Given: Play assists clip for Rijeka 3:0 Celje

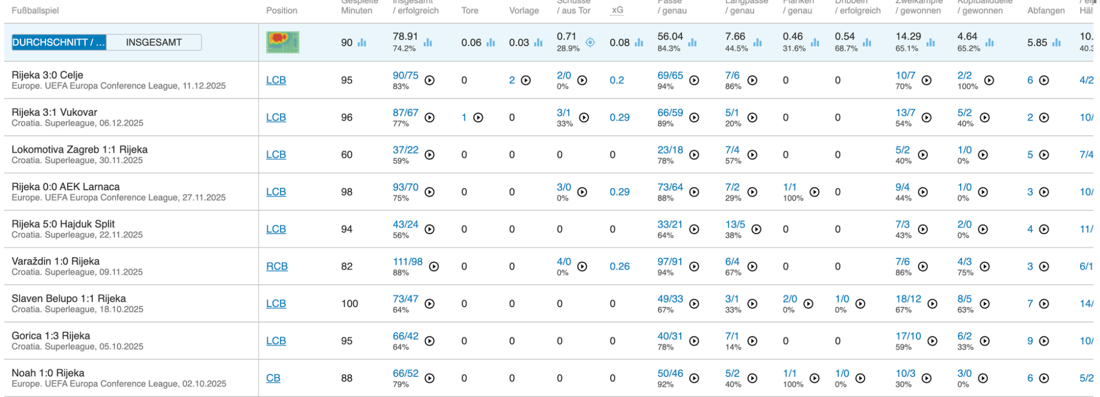Looking at the screenshot, I should point(526,81).
